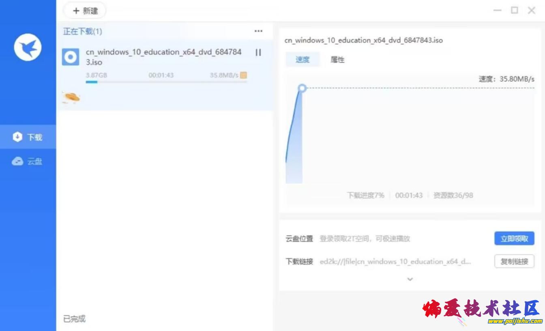The width and height of the screenshot is (545, 331).
Task: Click 立即领取 to claim cloud space
Action: (x=514, y=239)
